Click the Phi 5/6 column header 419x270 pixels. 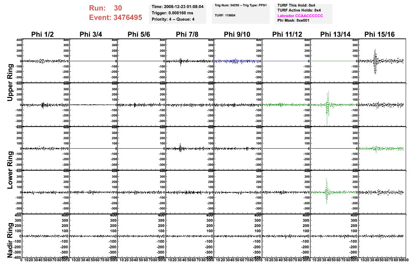pos(139,34)
